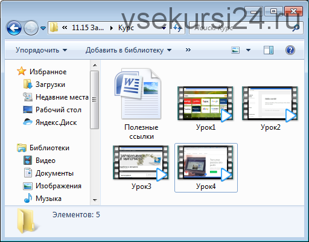Click the sidebar scrollbar down arrow

pyautogui.click(x=95, y=200)
